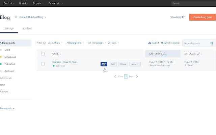The image size is (216, 135).
Task: Expand the More dropdown on the post row
Action: point(135,64)
